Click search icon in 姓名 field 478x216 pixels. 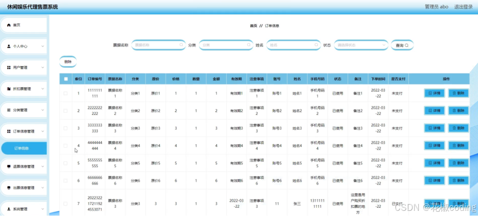pos(316,45)
